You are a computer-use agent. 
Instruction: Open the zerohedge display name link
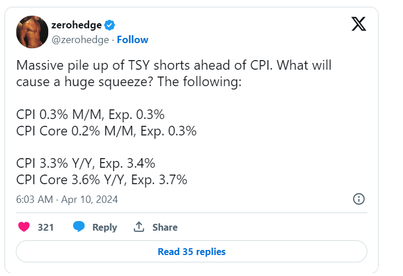[75, 24]
